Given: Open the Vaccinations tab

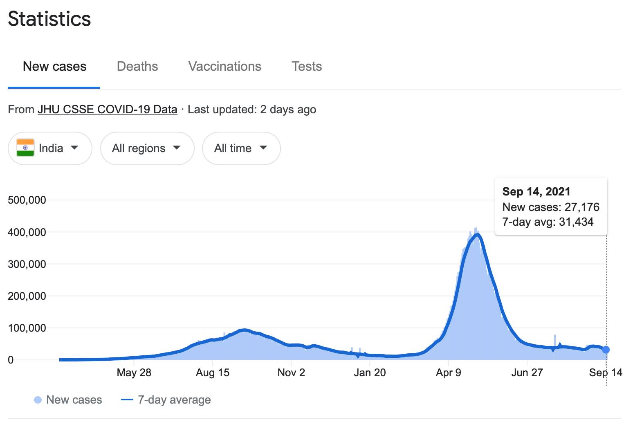Looking at the screenshot, I should click(224, 66).
